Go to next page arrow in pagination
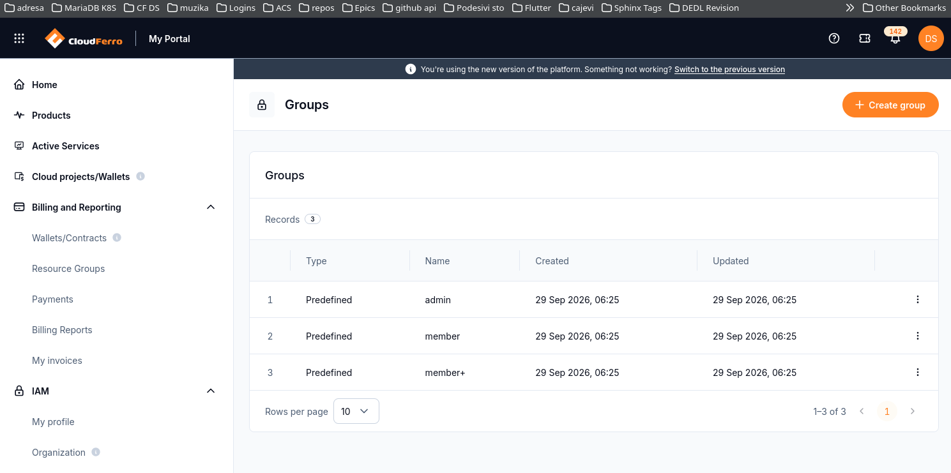951x473 pixels. 913,411
